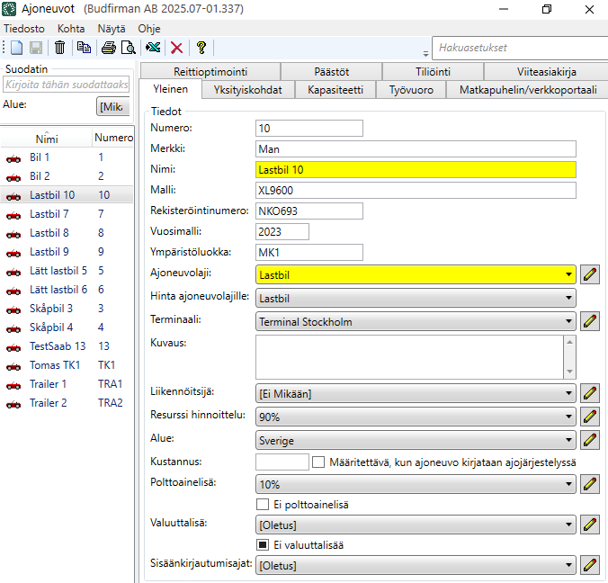Click the trash can Delete icon

point(59,48)
